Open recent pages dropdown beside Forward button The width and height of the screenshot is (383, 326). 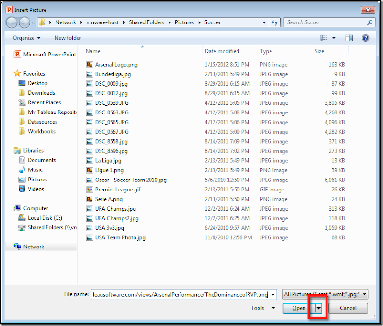[x=33, y=22]
